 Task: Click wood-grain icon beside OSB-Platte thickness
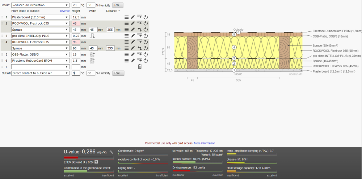(92, 54)
